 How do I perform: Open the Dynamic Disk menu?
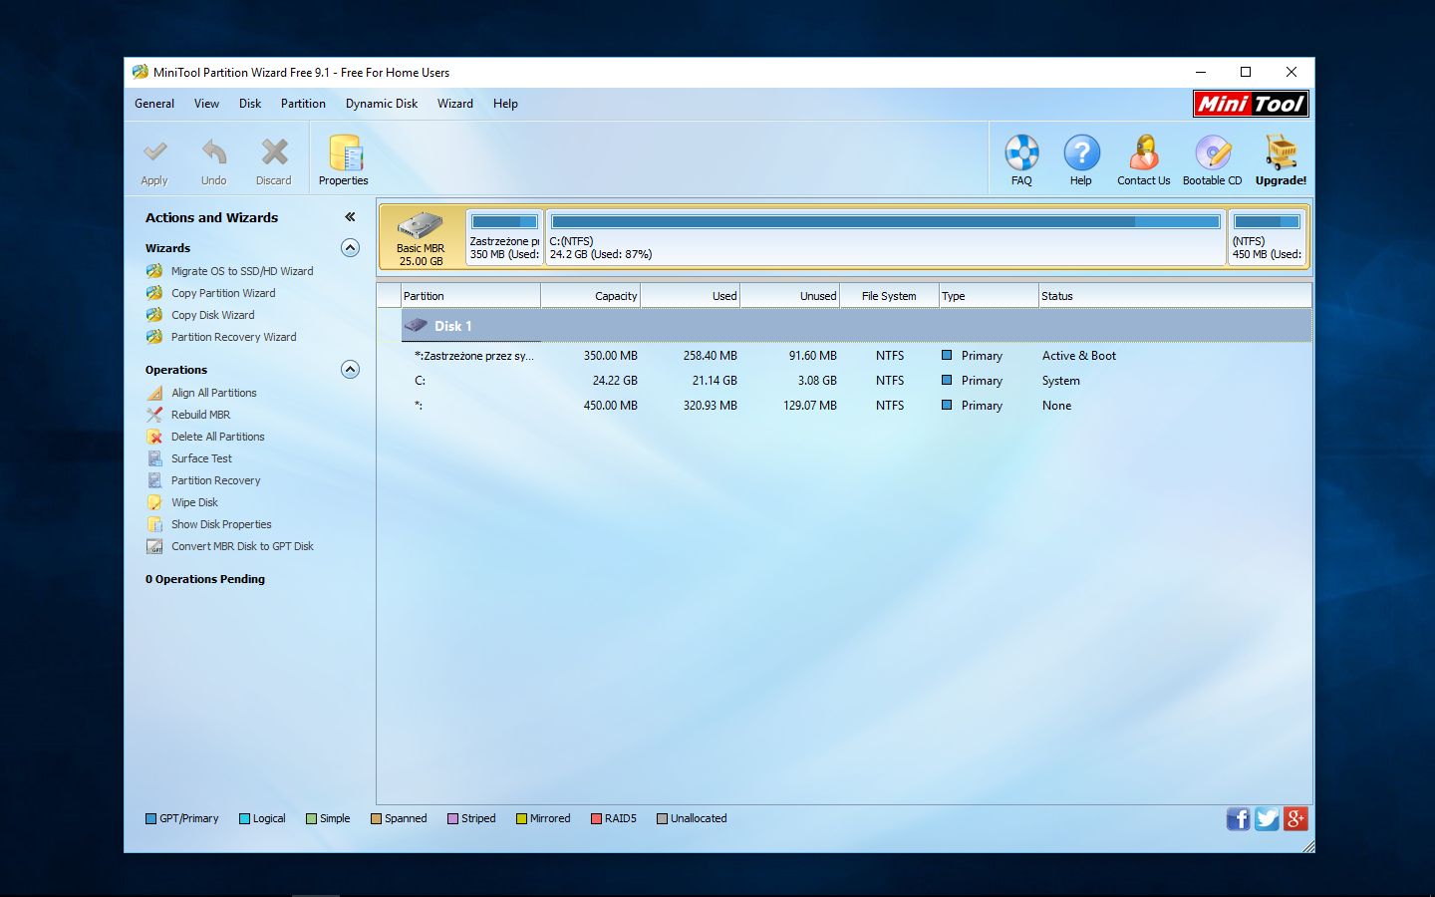pos(382,104)
